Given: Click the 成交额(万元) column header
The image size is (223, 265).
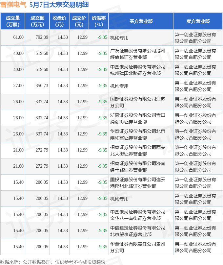Looking at the screenshot, I should (x=37, y=21).
